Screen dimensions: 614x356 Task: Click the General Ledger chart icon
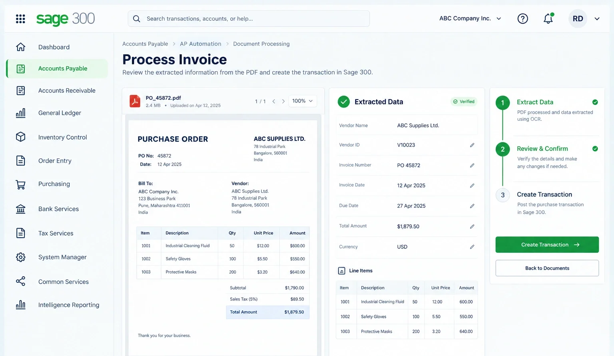(21, 113)
